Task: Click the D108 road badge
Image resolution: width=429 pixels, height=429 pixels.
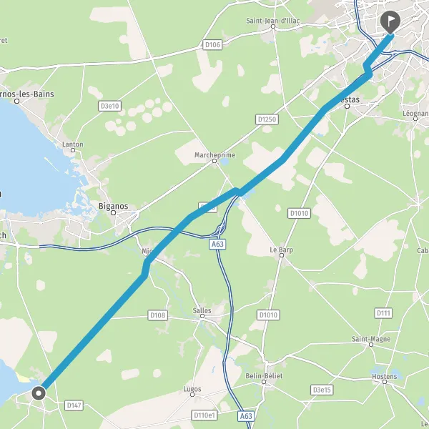Action: [158, 315]
